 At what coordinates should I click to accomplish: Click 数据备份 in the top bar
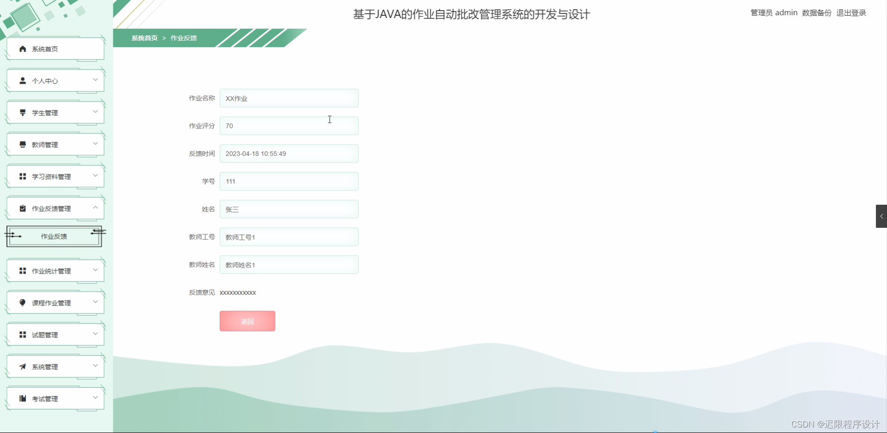(x=816, y=12)
